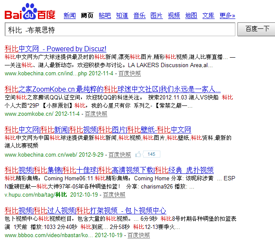Switch to the 贴吧 tab
Screen dimensions: 275x241
coord(104,15)
